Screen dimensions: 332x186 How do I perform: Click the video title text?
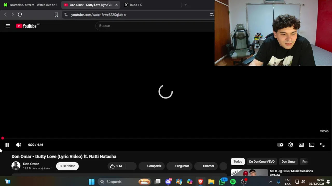[x=64, y=157]
